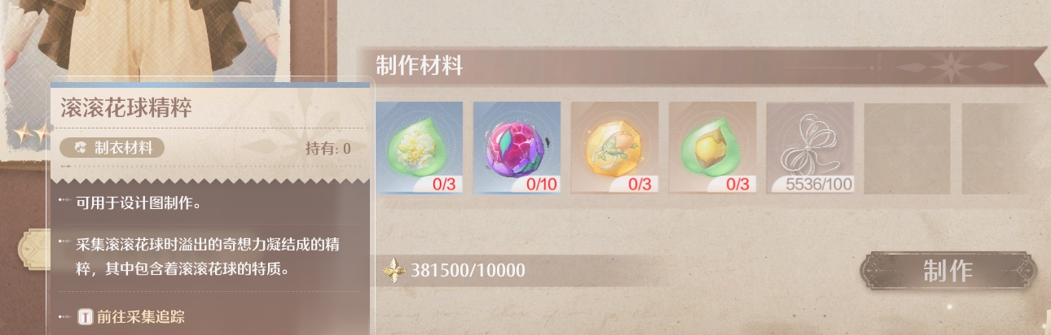
Task: Select the orange flower essence material 0/3
Action: [614, 148]
